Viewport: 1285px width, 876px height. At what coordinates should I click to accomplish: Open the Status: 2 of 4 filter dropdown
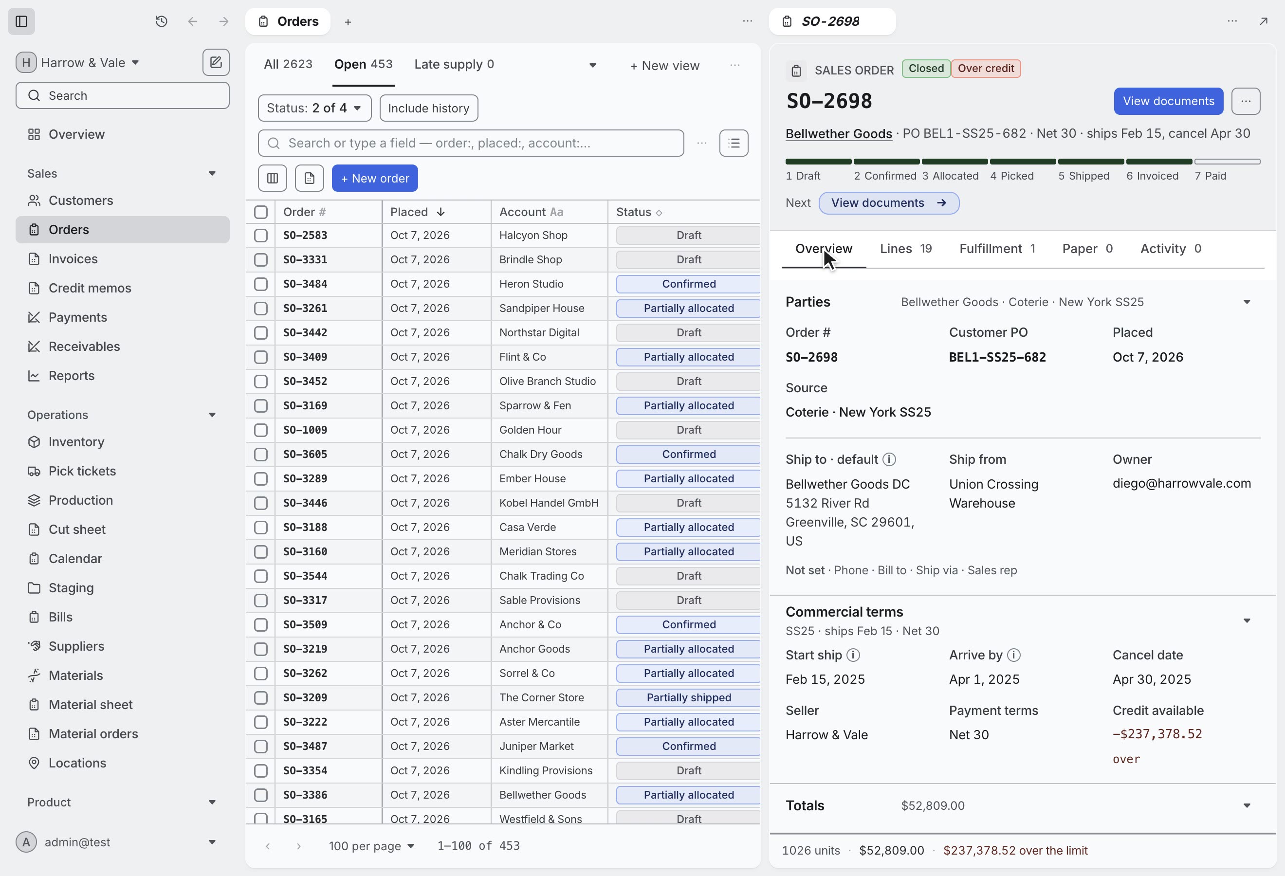[x=314, y=108]
